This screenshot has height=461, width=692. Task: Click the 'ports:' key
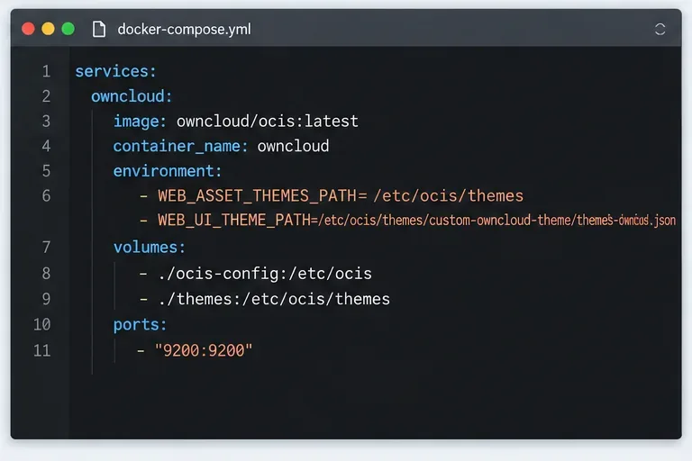click(x=141, y=325)
